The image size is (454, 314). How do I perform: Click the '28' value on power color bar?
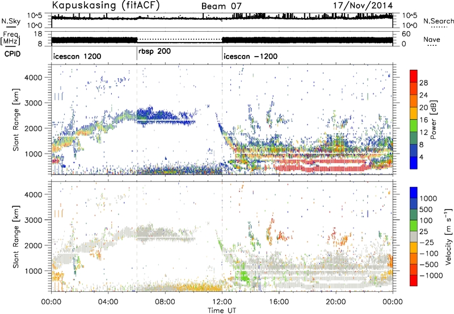pos(423,83)
